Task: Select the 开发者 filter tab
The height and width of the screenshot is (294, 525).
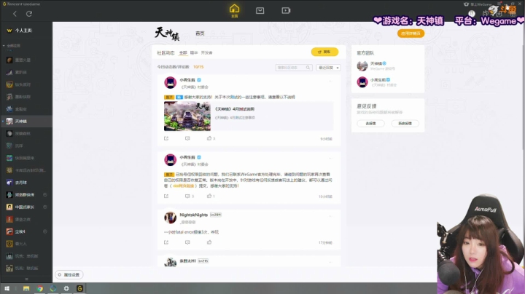Action: coord(206,53)
